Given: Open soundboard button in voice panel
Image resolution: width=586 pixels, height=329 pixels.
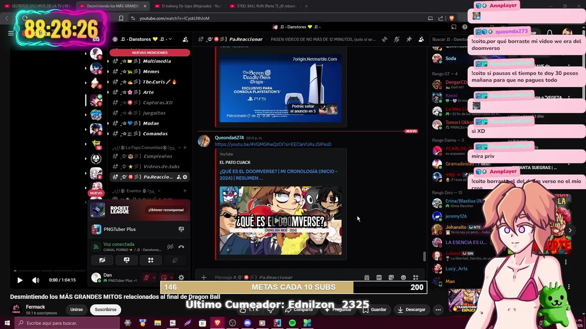Looking at the screenshot, I should pyautogui.click(x=175, y=260).
